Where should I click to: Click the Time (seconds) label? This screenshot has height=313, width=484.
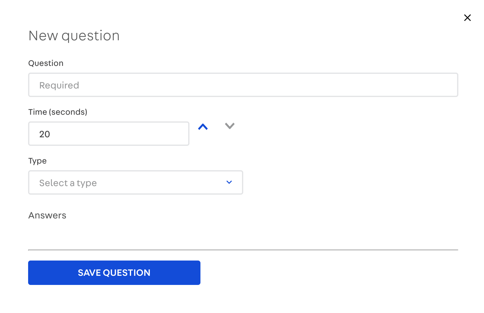coord(58,112)
